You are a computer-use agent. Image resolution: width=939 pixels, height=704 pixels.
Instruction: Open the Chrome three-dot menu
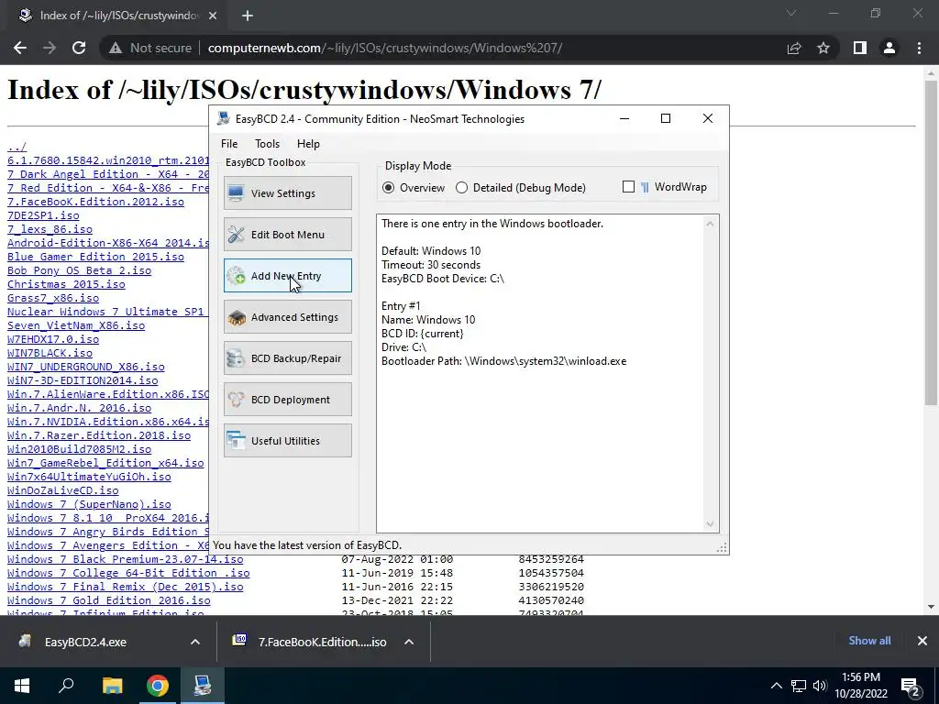click(x=919, y=48)
